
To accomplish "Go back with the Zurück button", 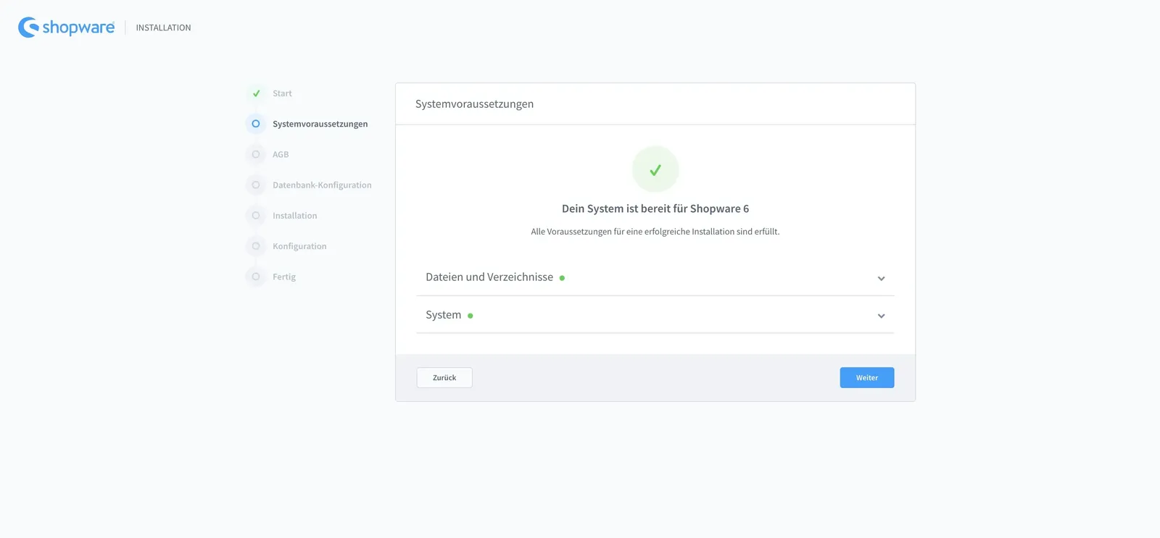I will click(444, 377).
